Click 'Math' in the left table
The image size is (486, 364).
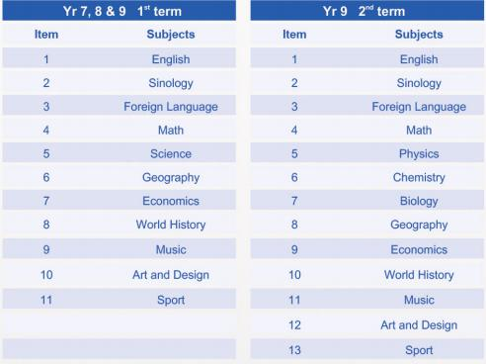[x=171, y=131]
